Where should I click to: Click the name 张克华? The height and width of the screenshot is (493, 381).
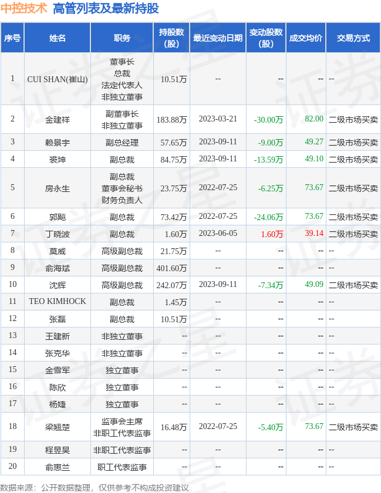point(58,353)
